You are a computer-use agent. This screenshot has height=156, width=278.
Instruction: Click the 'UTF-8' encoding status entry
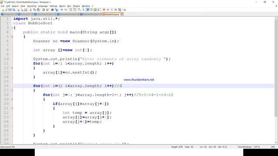pos(257,147)
